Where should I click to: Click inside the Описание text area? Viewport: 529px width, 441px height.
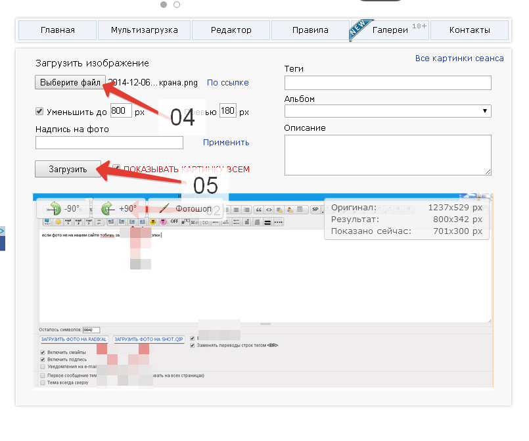click(x=388, y=155)
